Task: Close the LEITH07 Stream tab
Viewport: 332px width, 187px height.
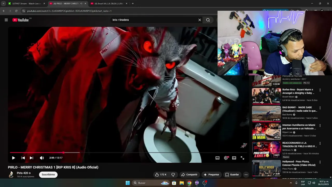Action: (44, 4)
